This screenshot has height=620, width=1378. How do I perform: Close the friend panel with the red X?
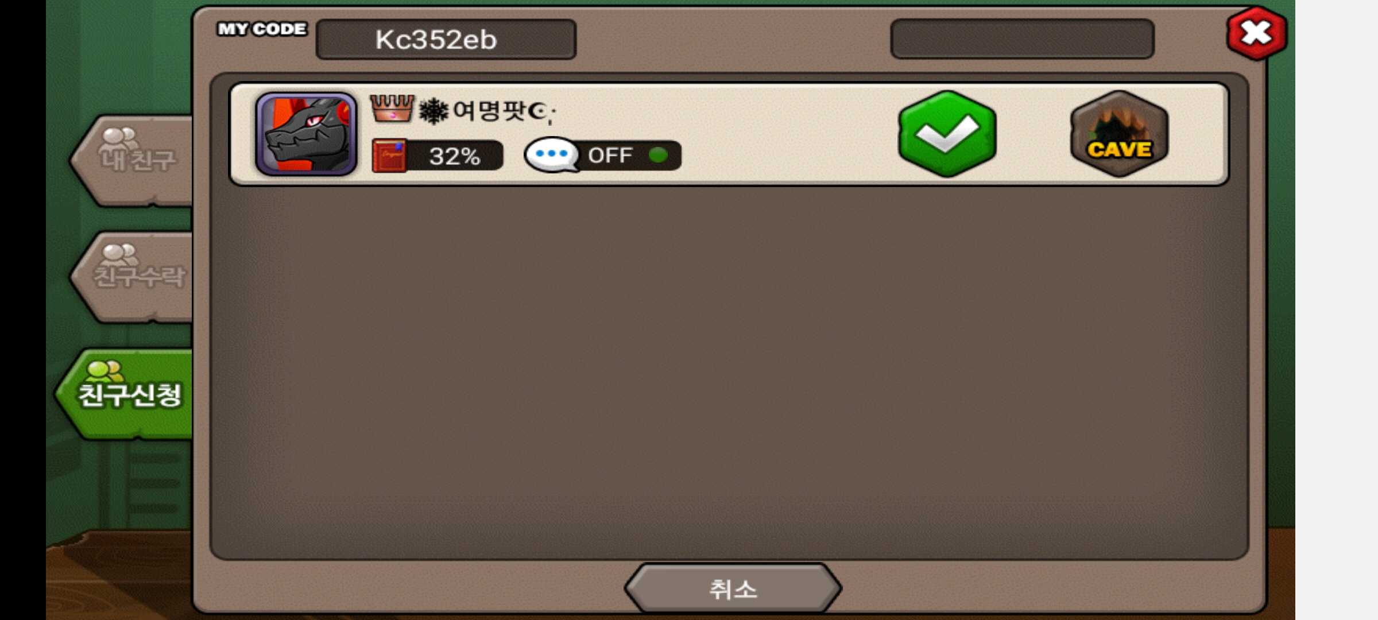tap(1256, 33)
